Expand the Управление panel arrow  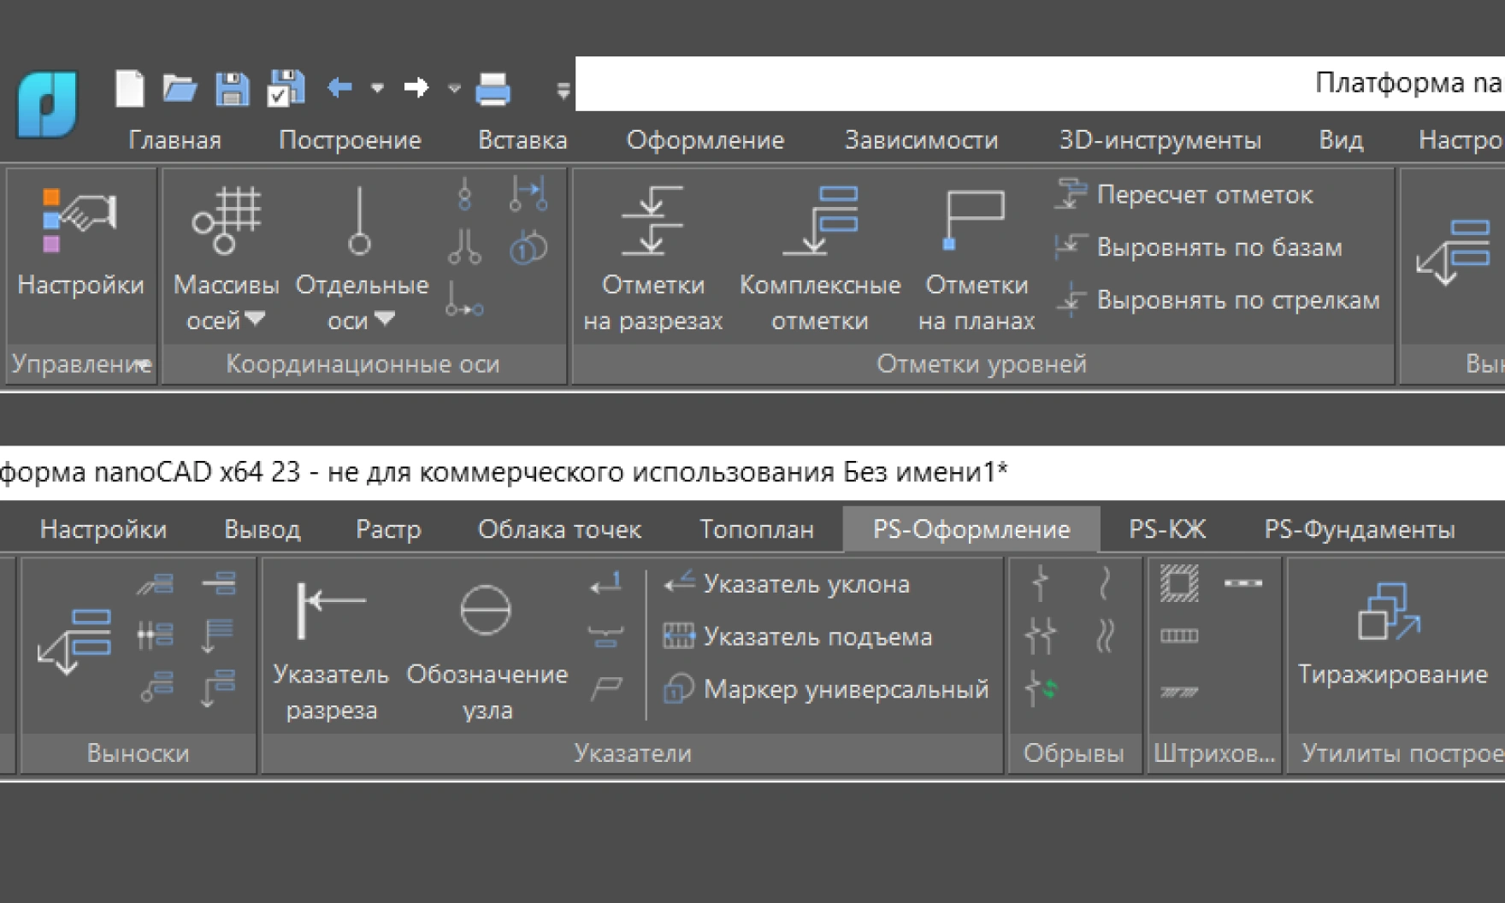click(145, 364)
